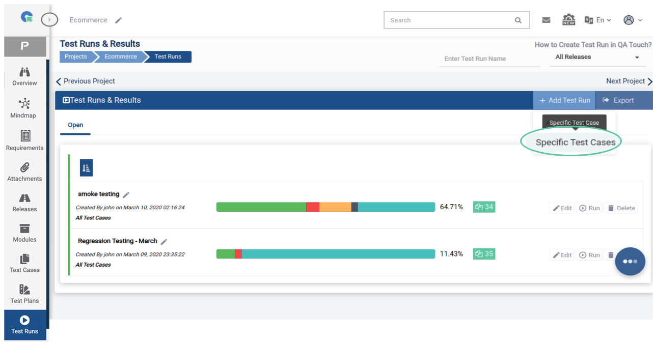Expand the sidebar with the circled arrow
This screenshot has width=653, height=342.
point(49,20)
